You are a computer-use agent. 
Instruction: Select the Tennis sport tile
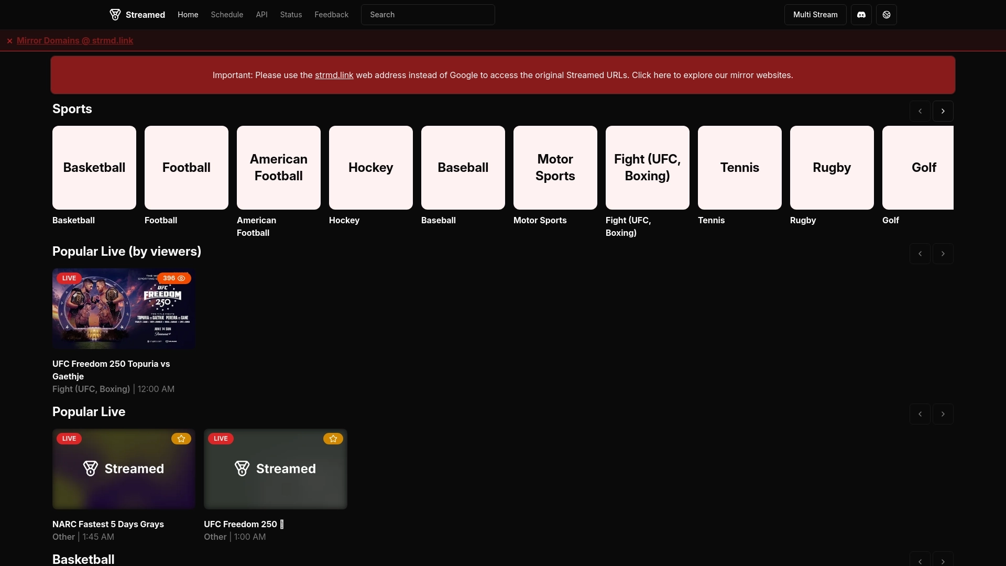pos(740,168)
